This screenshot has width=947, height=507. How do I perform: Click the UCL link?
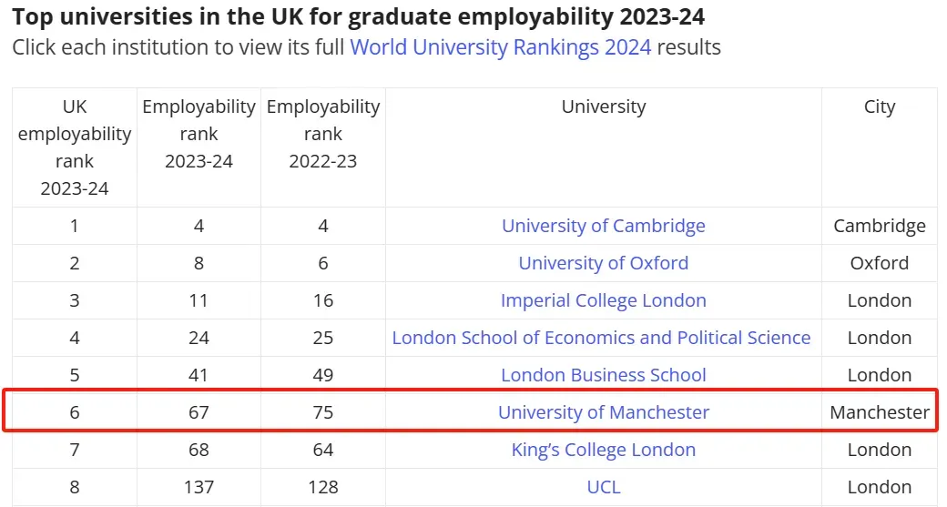click(603, 487)
